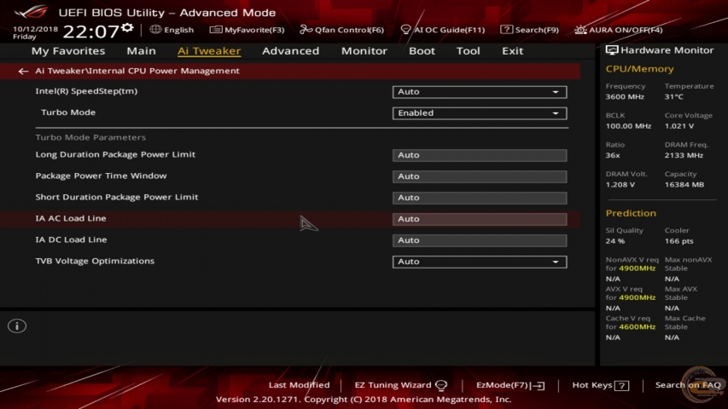
Task: Click the 2133 MHz DRAM frequency value
Action: tap(684, 155)
